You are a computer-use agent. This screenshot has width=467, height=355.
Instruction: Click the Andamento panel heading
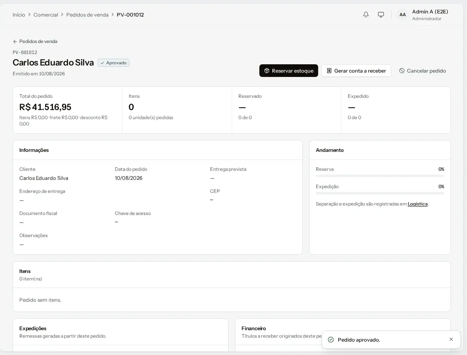pos(330,150)
